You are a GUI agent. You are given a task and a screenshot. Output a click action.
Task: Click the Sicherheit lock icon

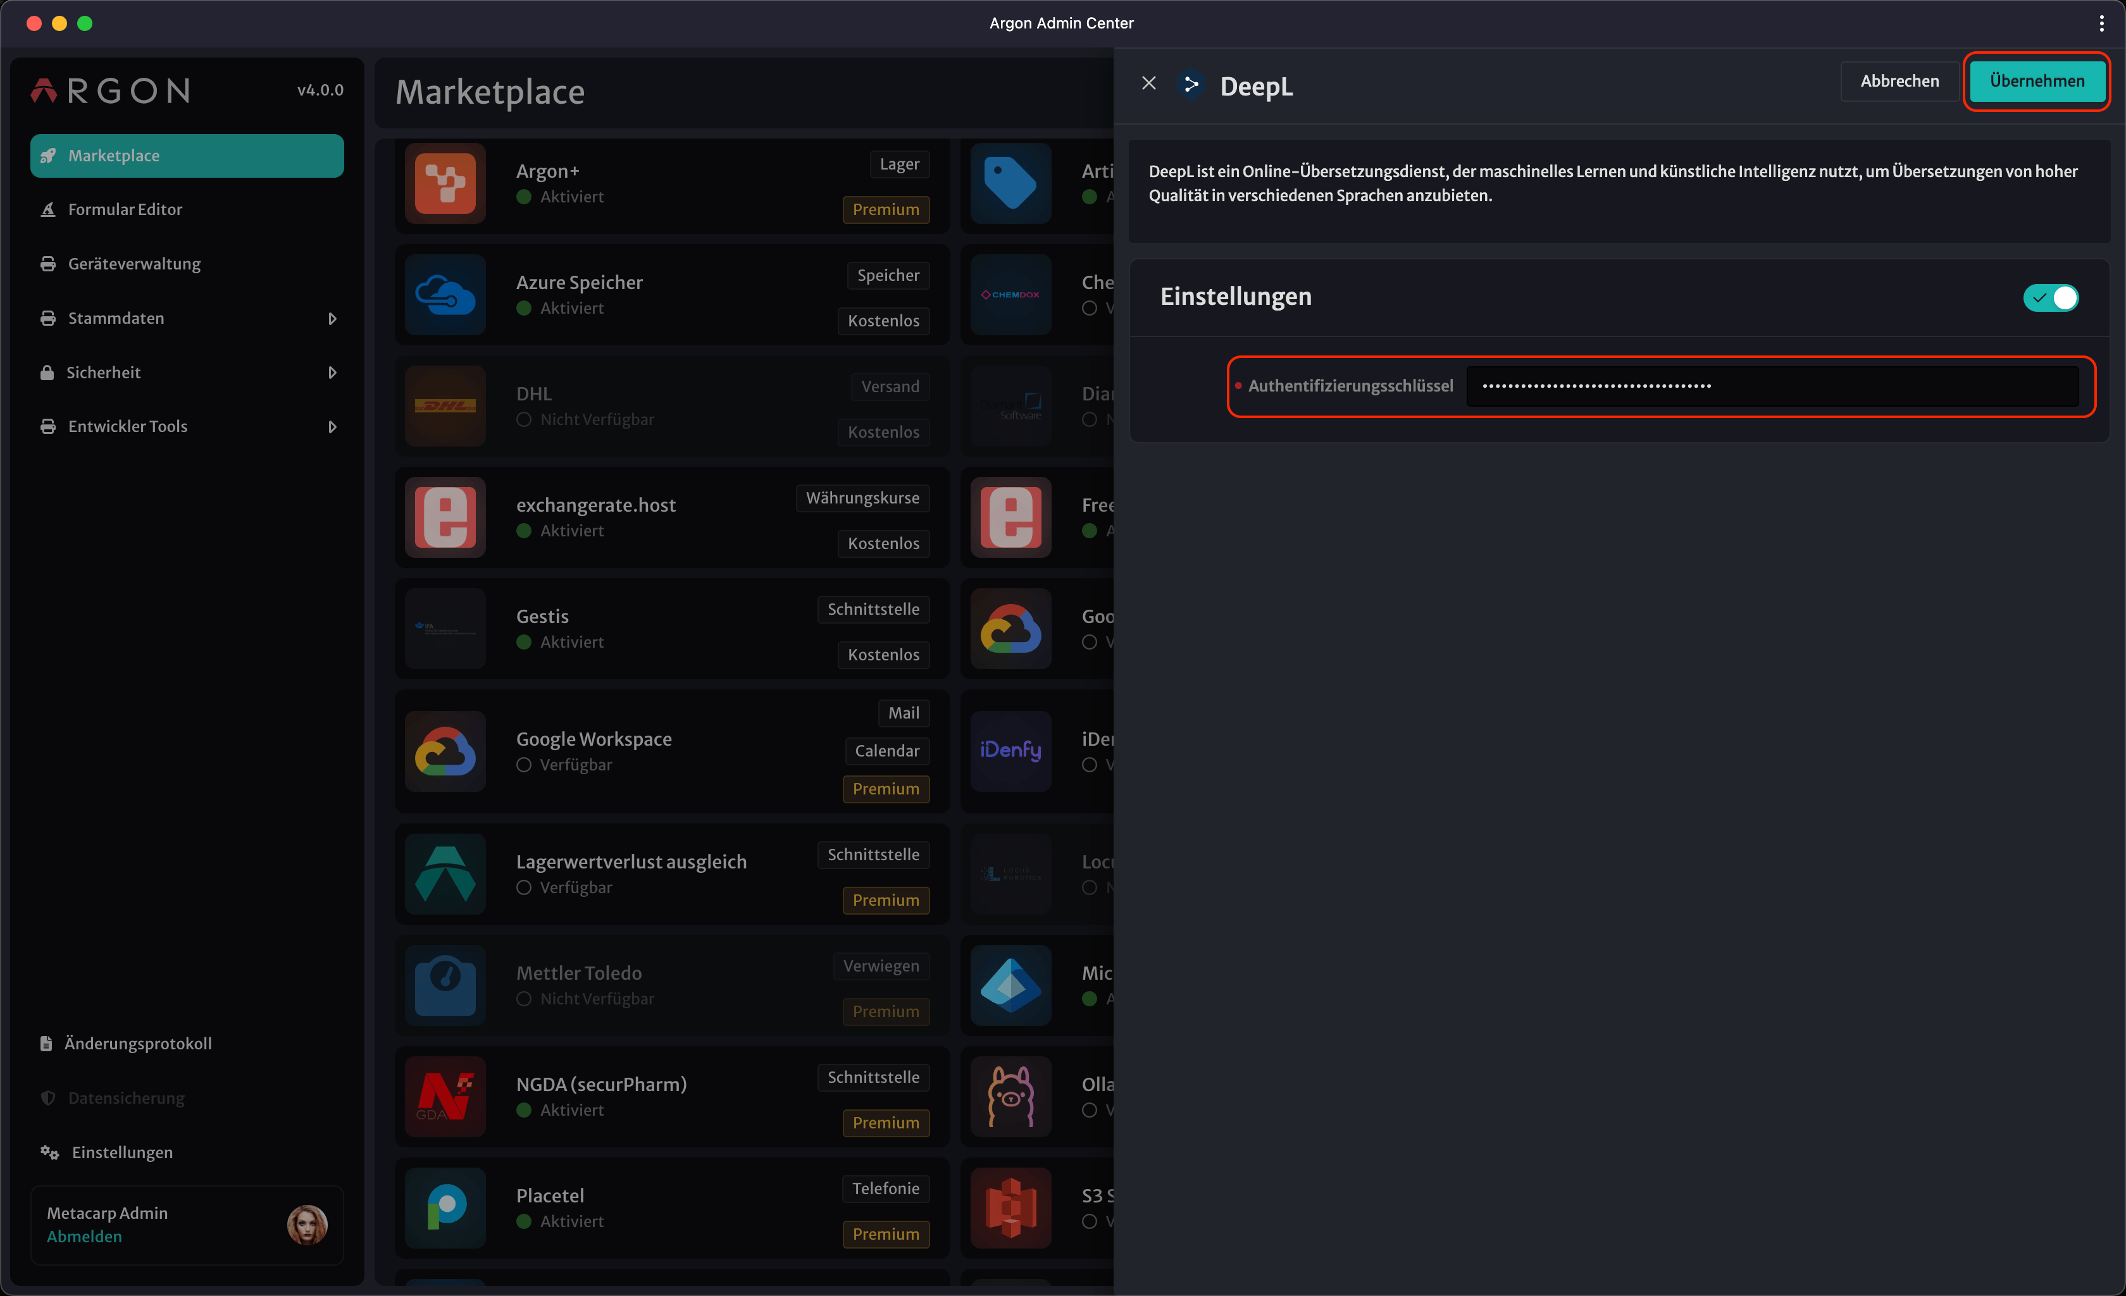47,373
